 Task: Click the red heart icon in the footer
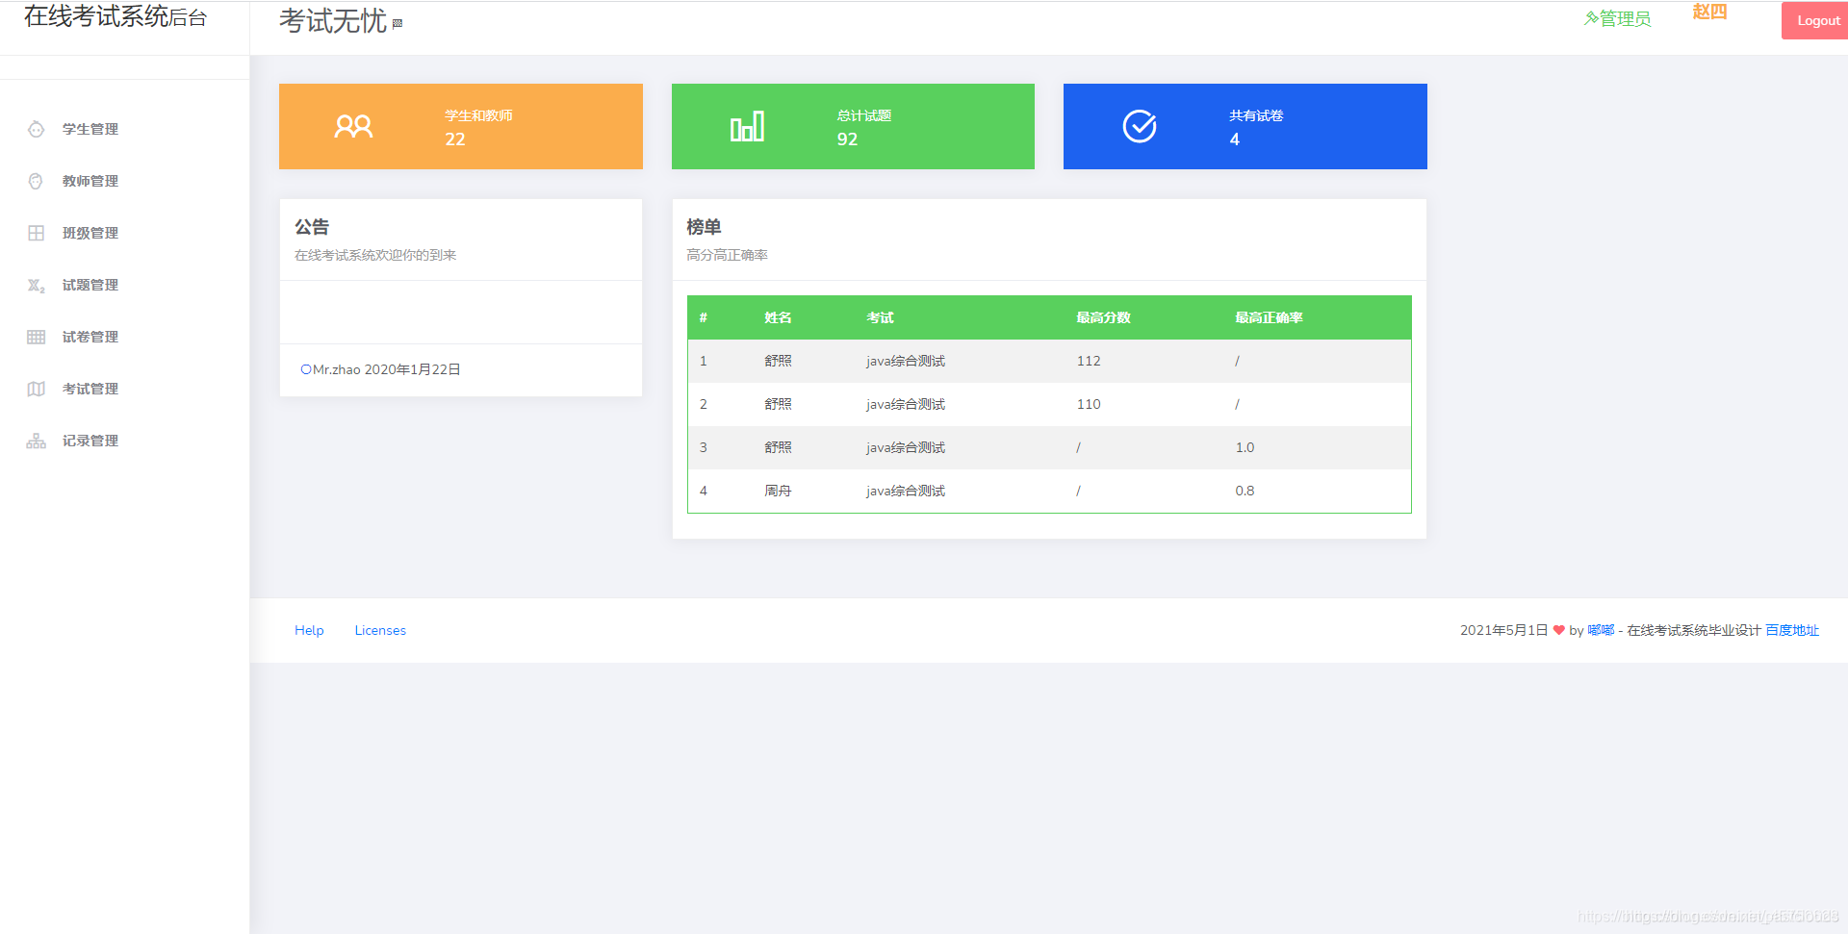tap(1559, 630)
